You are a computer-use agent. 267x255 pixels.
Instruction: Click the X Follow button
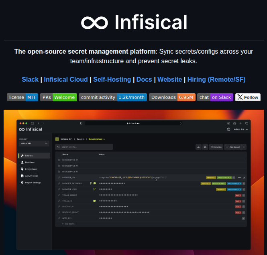click(248, 97)
